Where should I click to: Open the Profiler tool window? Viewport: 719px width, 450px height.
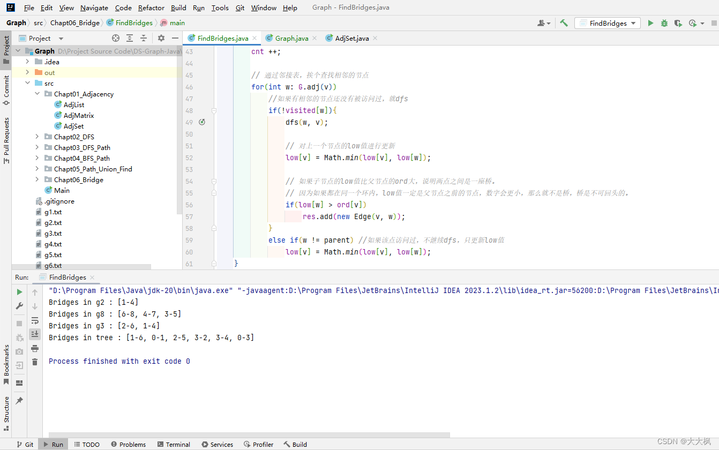tap(258, 444)
